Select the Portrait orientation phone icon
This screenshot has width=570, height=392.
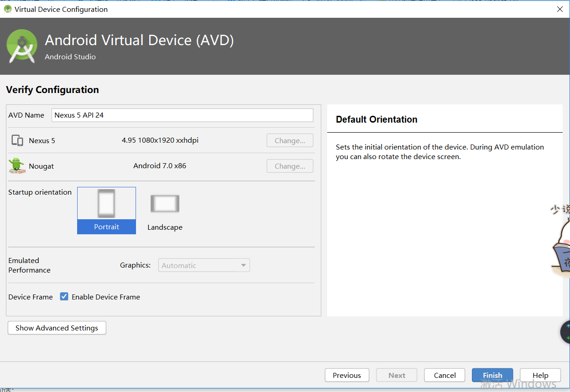[106, 203]
